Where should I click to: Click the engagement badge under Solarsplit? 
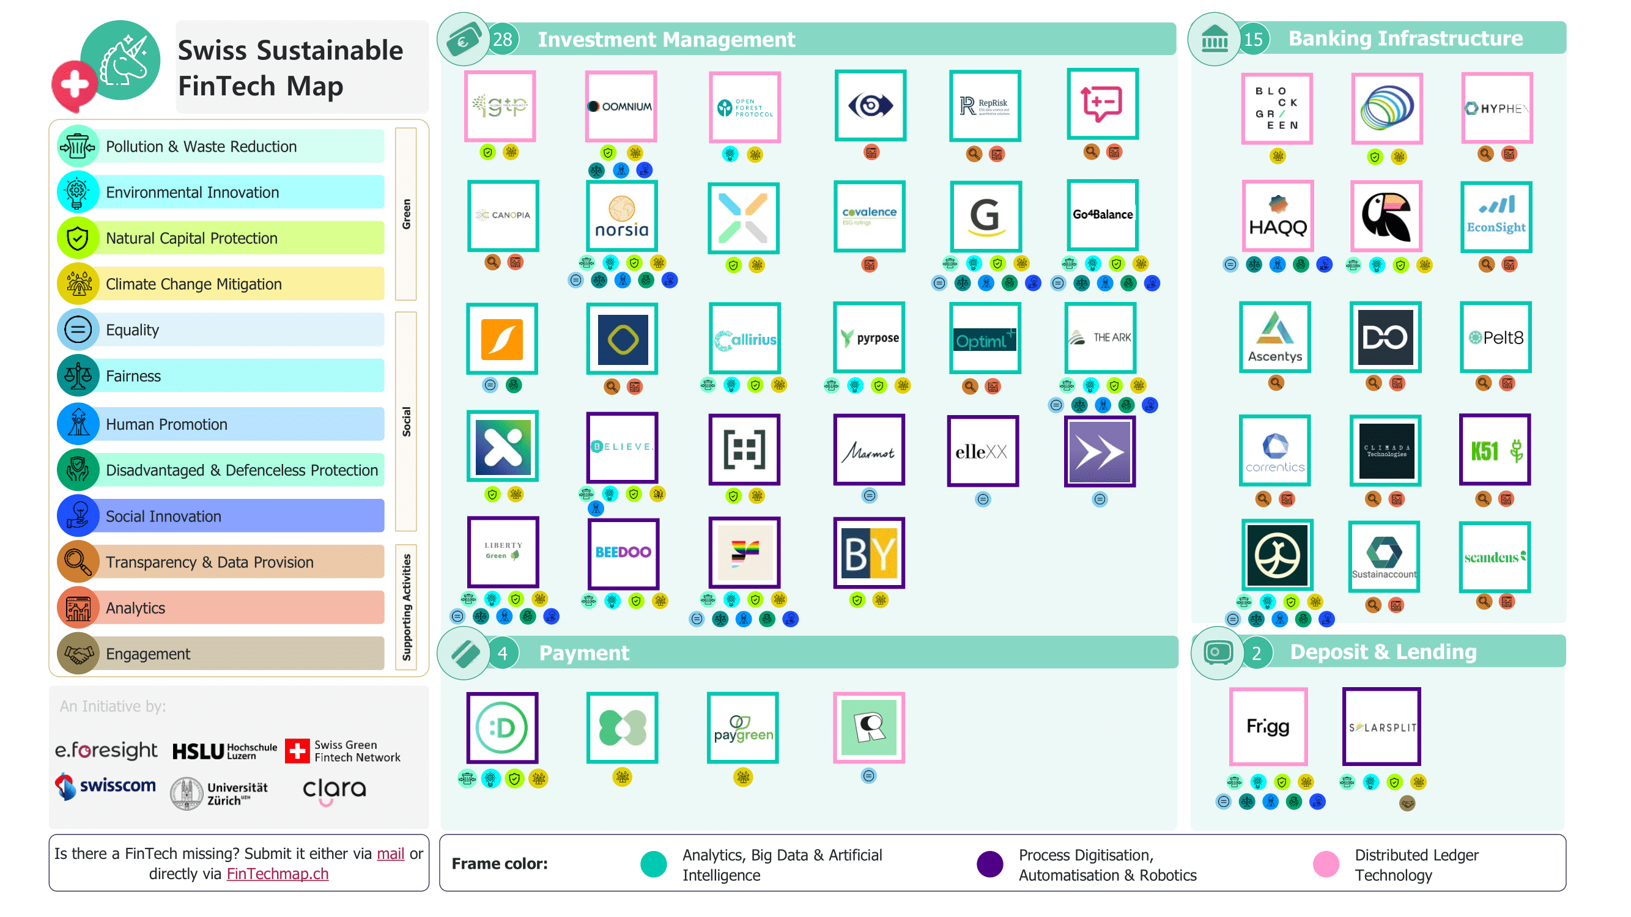click(x=1406, y=803)
